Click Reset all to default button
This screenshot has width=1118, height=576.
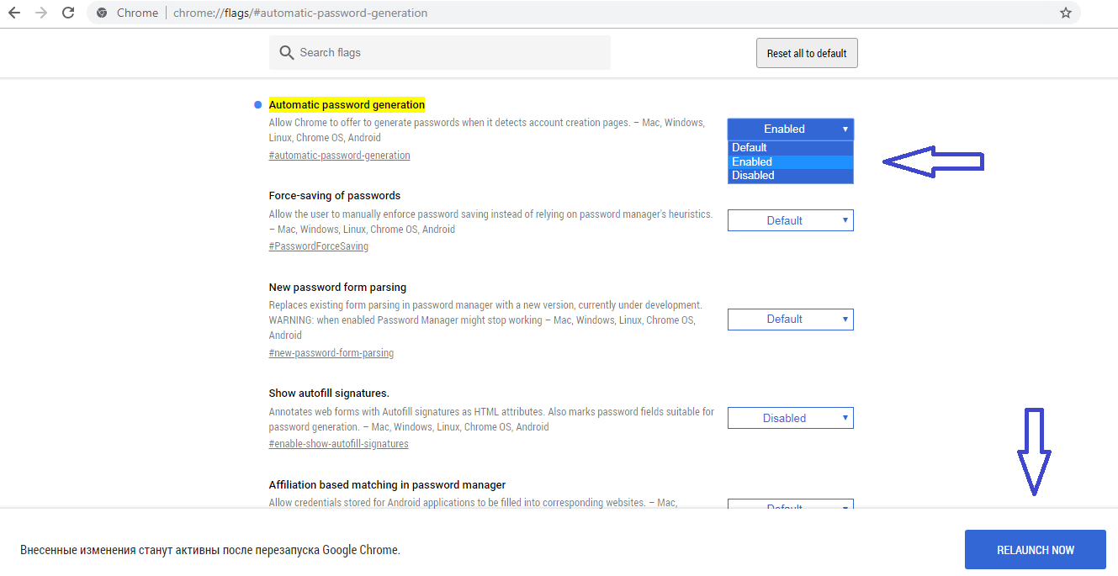[x=807, y=53]
